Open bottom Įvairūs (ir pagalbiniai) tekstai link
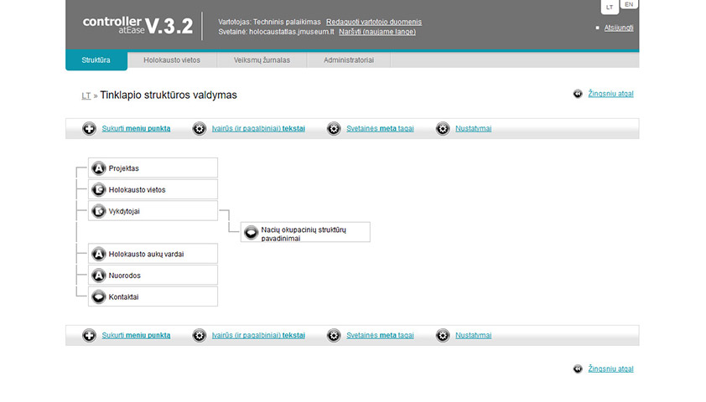Image resolution: width=706 pixels, height=402 pixels. click(x=258, y=336)
